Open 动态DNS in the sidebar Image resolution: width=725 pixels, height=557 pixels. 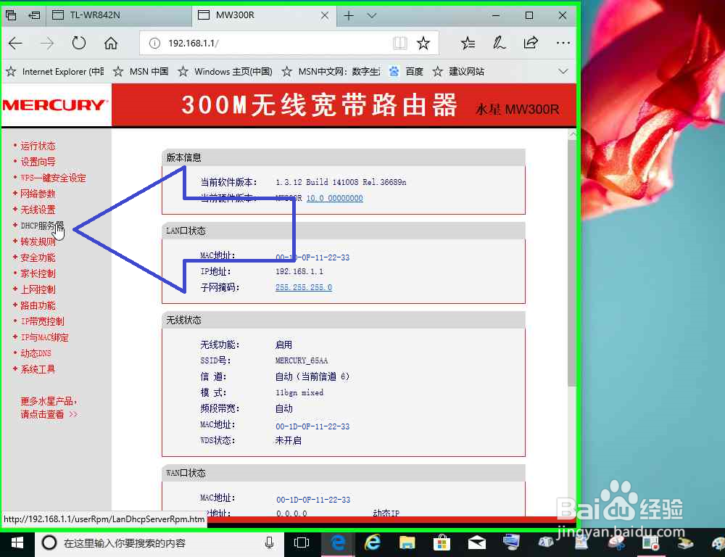pyautogui.click(x=36, y=353)
